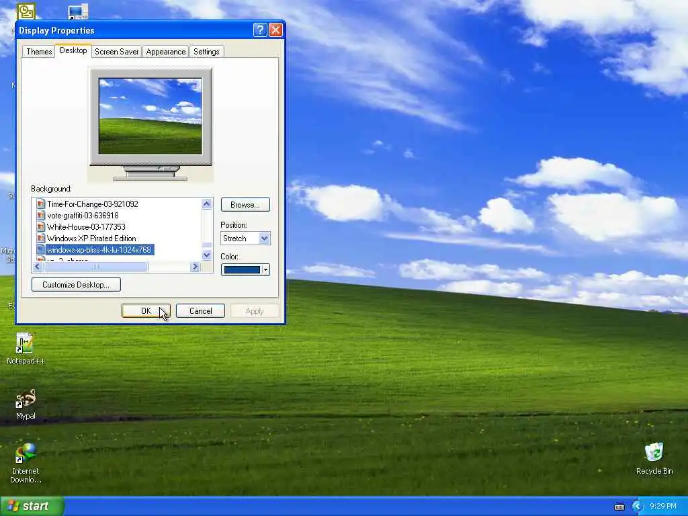Screen dimensions: 688x516
Task: Select icon beside White-House-03-177353
Action: (x=41, y=226)
